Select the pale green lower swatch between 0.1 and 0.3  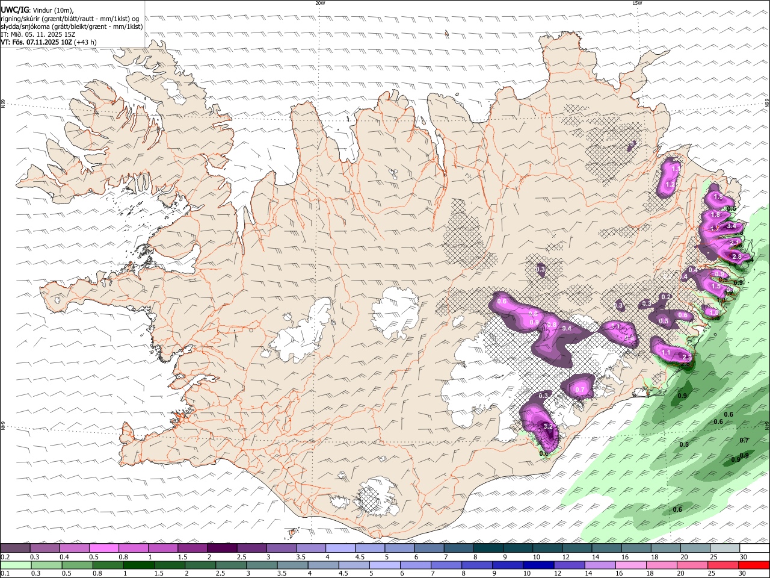(16, 565)
